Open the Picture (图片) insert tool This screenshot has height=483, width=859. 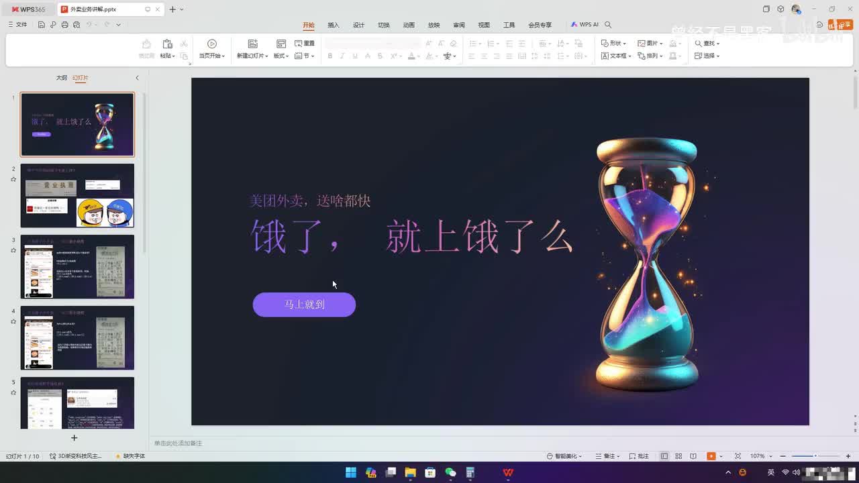(x=650, y=43)
